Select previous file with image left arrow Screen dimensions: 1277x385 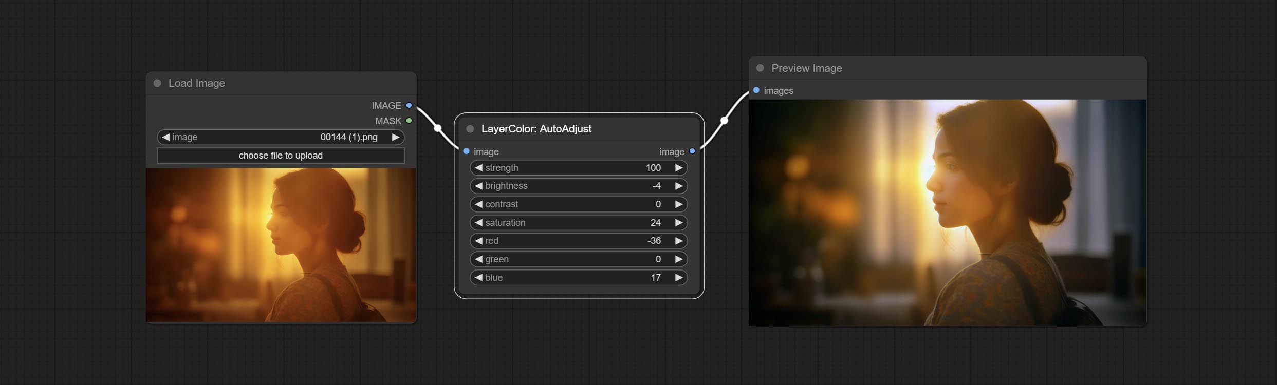click(165, 137)
